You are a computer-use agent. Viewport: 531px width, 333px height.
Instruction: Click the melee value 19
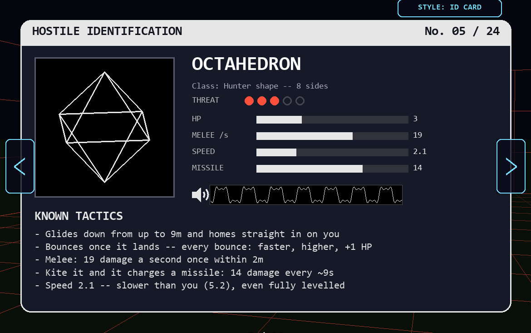click(418, 135)
